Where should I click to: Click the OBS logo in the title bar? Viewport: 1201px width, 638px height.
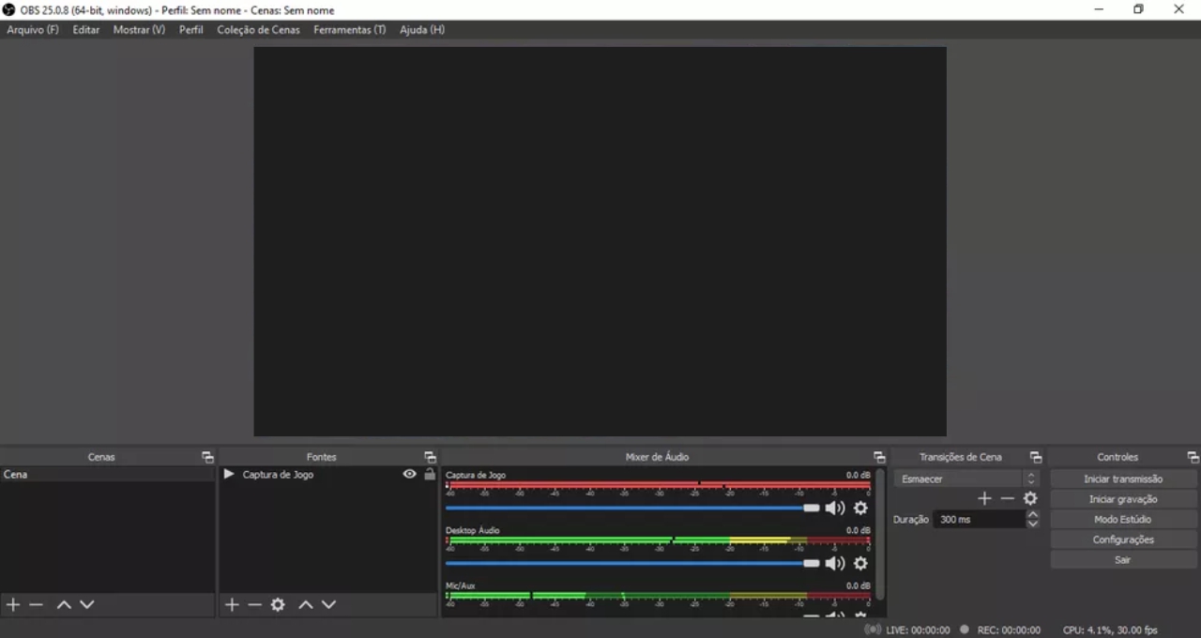[9, 9]
